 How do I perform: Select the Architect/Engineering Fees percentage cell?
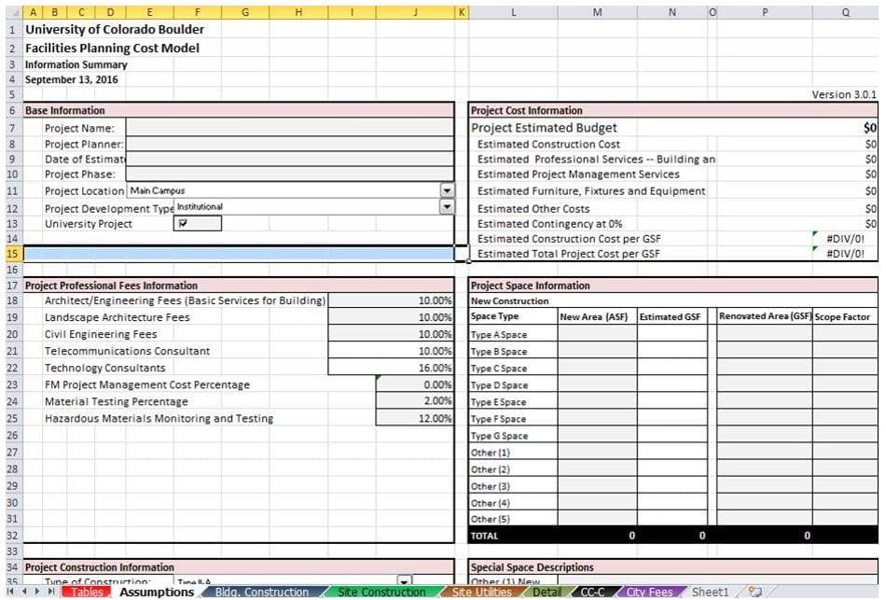[392, 301]
